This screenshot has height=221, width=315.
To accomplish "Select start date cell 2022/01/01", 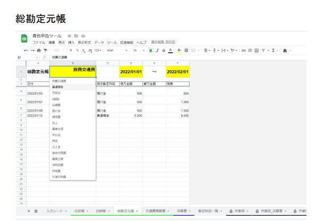I will [131, 72].
